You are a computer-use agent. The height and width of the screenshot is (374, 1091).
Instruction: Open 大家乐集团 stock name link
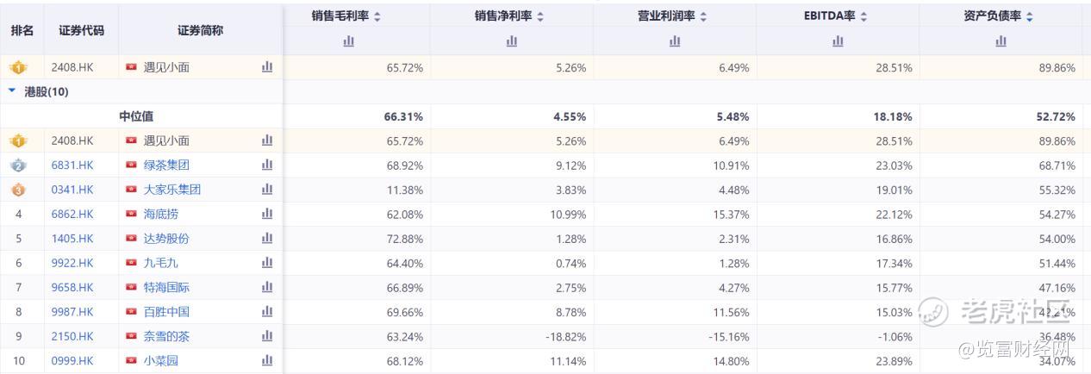click(x=171, y=190)
